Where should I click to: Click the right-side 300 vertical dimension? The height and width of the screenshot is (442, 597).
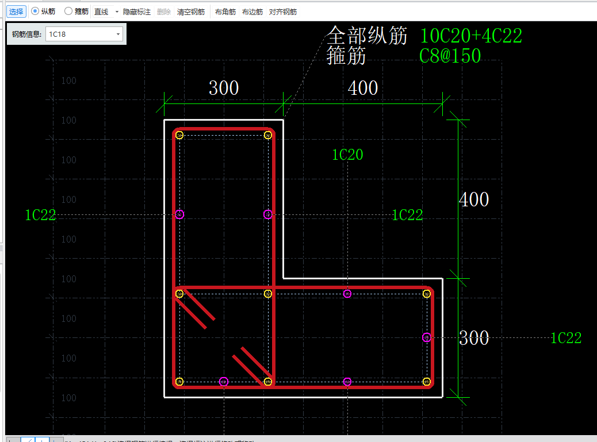474,338
